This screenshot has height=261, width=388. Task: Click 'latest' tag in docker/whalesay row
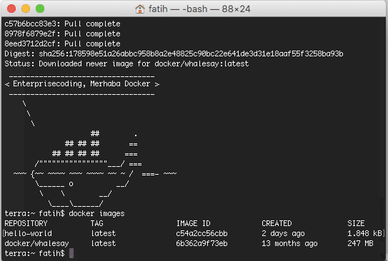103,243
